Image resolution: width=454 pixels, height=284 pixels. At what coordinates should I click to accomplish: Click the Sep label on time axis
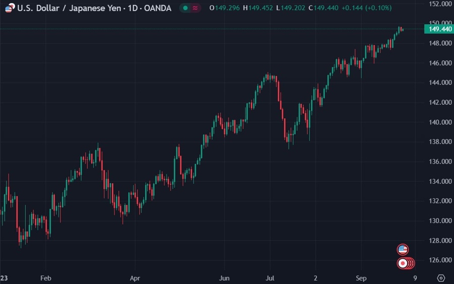[x=361, y=278]
